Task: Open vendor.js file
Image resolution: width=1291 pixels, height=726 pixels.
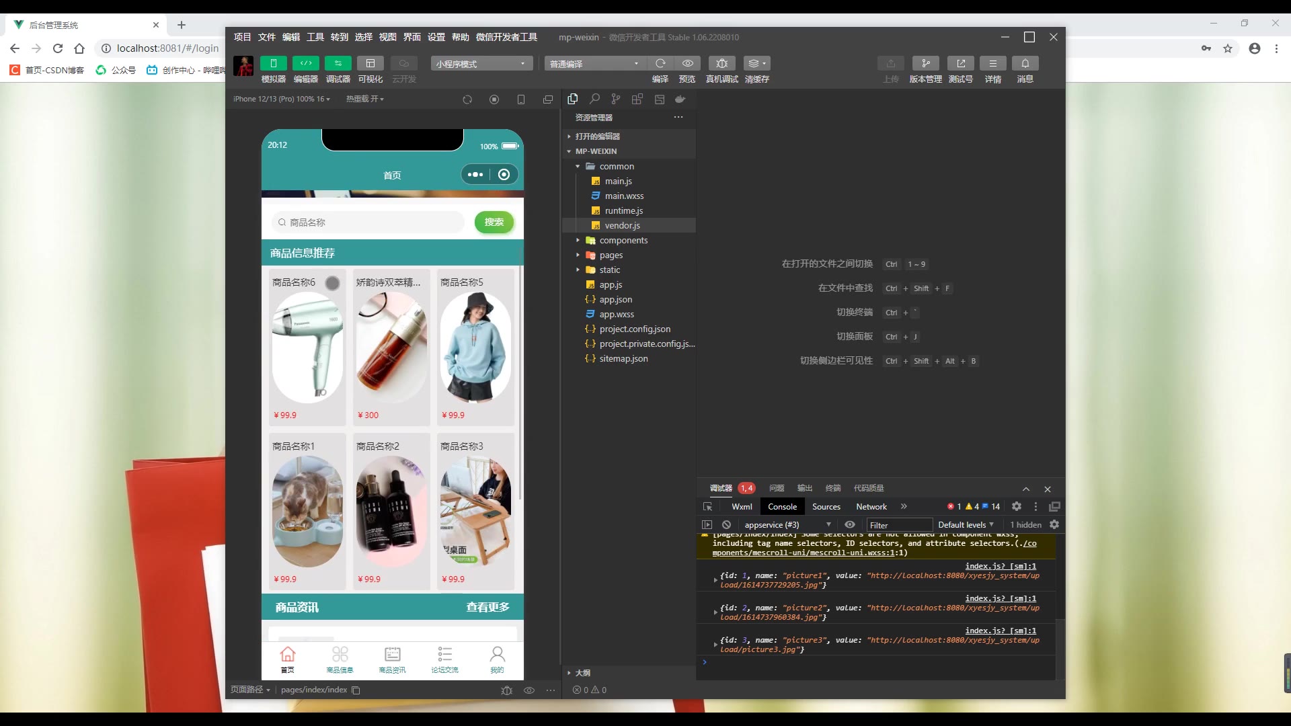Action: (x=629, y=225)
